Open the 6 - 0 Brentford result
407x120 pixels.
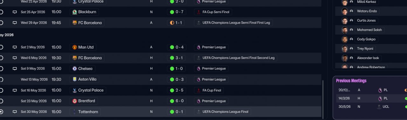(x=176, y=101)
